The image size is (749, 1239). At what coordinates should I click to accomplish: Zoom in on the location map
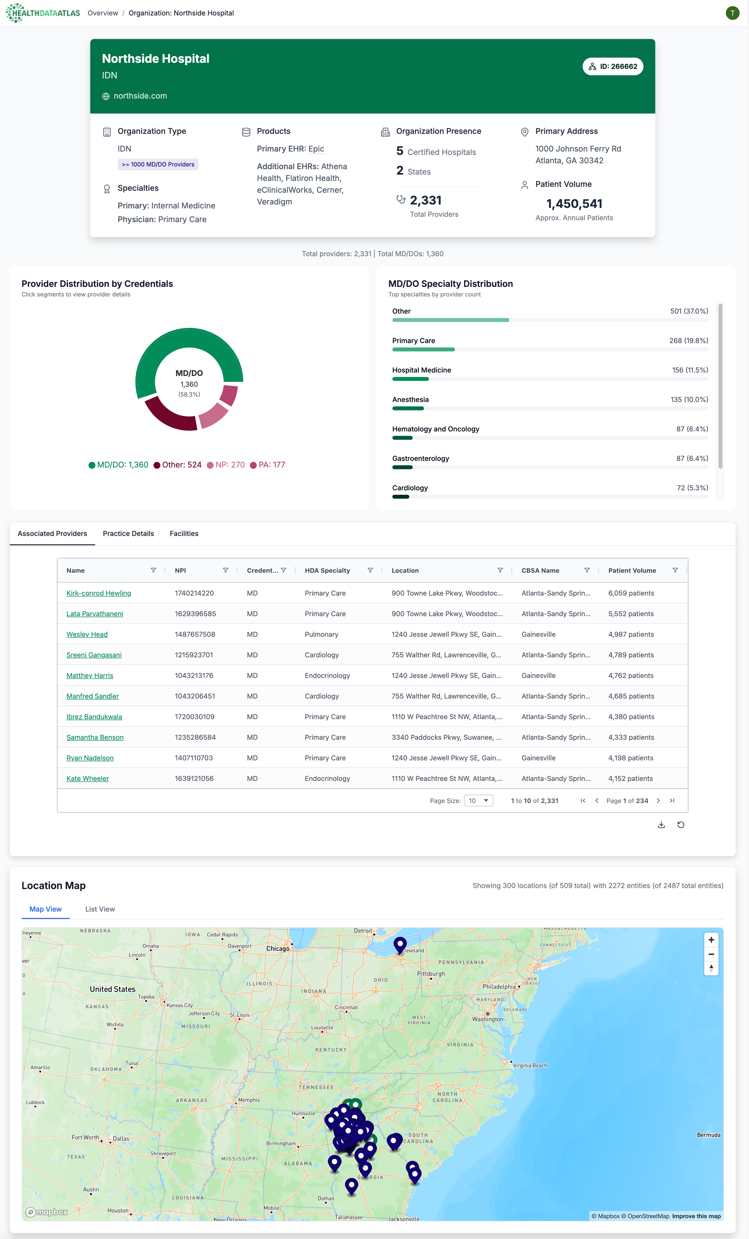click(711, 940)
